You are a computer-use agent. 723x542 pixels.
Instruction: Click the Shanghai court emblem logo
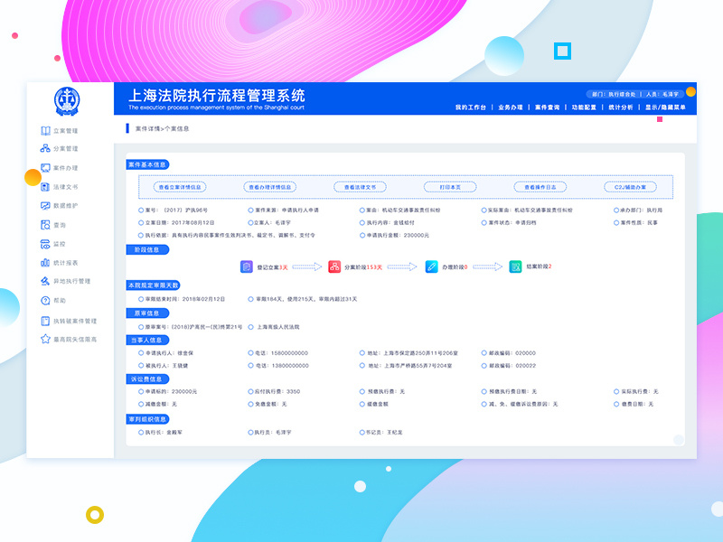pos(67,101)
